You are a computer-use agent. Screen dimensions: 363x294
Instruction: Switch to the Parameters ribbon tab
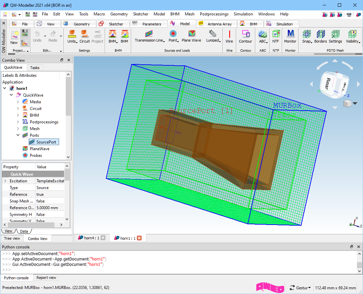148,24
